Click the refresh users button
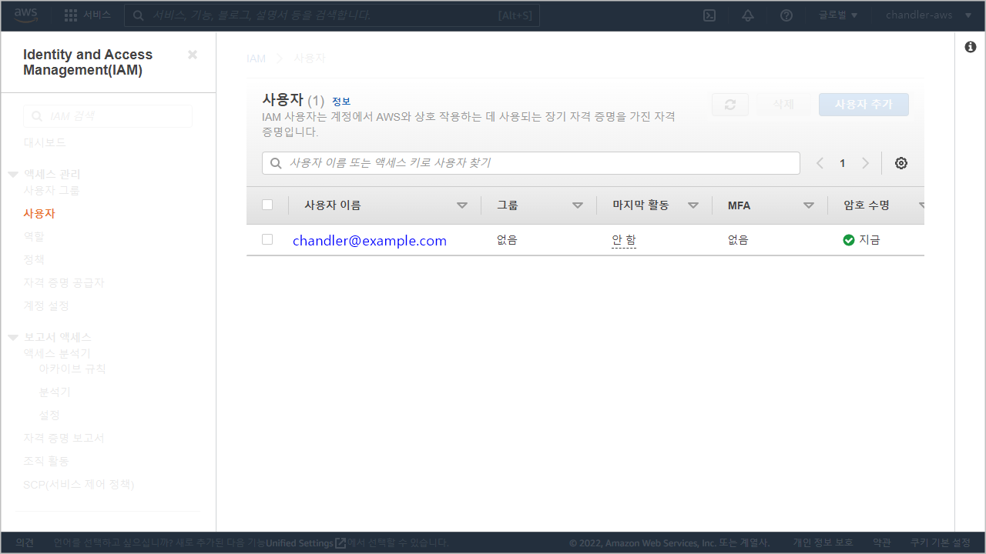This screenshot has height=554, width=986. (x=730, y=105)
